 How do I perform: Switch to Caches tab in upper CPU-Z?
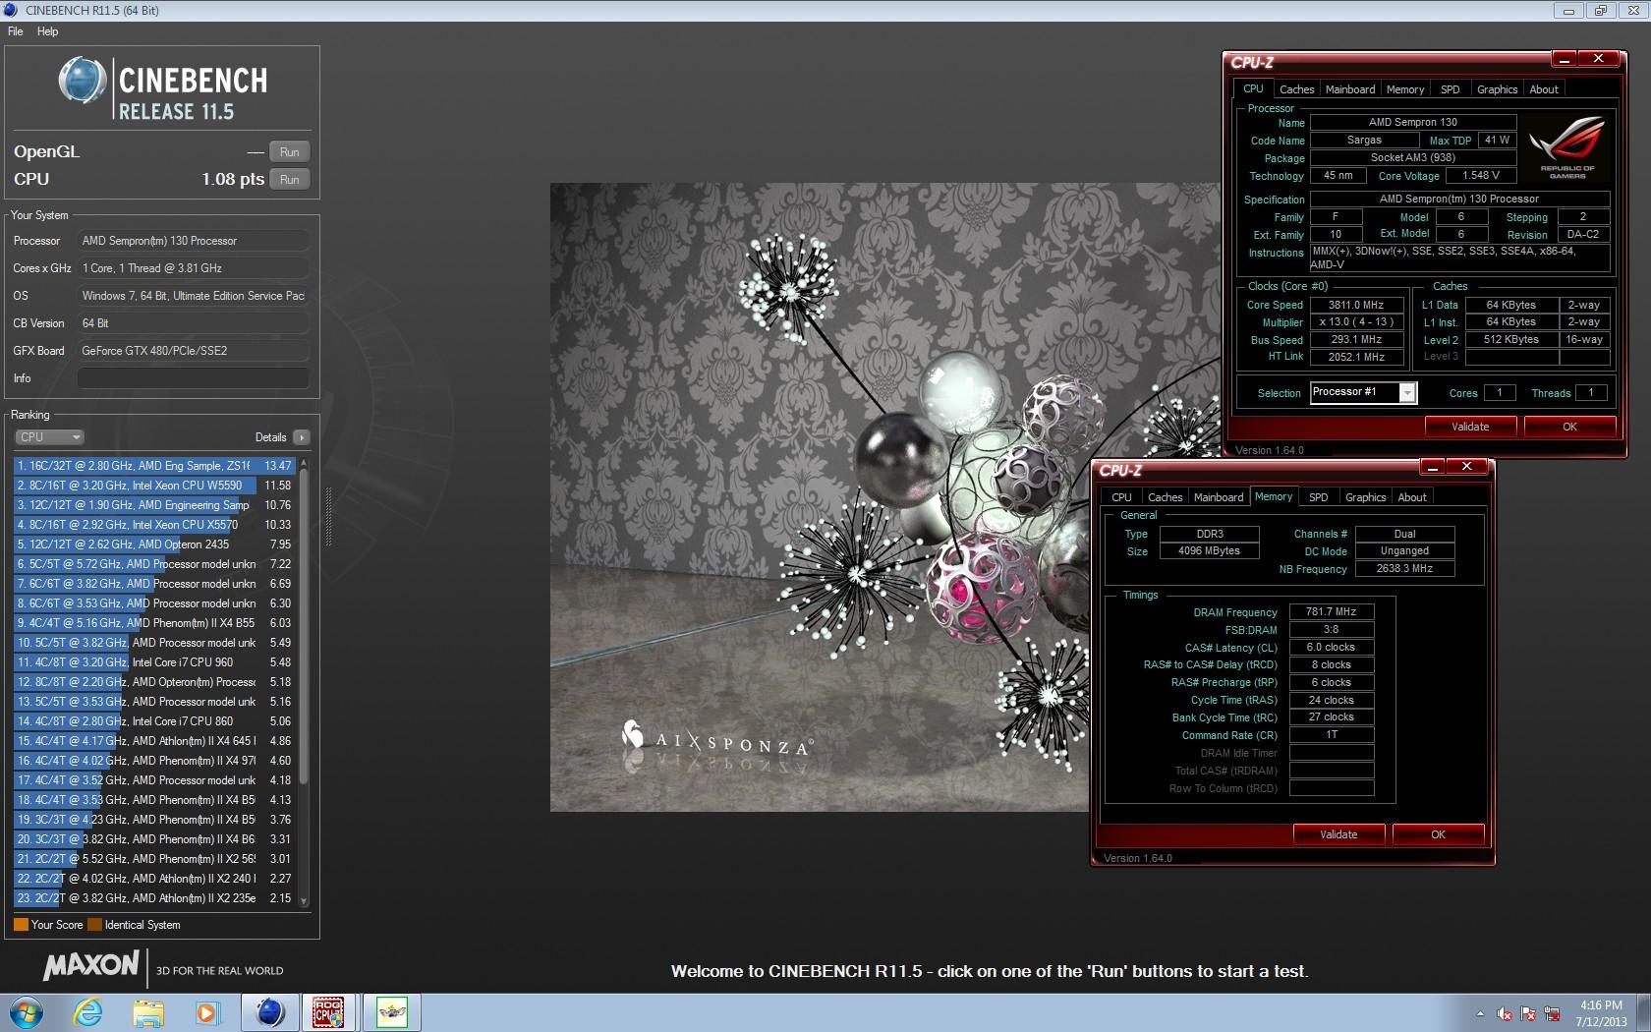[x=1296, y=89]
